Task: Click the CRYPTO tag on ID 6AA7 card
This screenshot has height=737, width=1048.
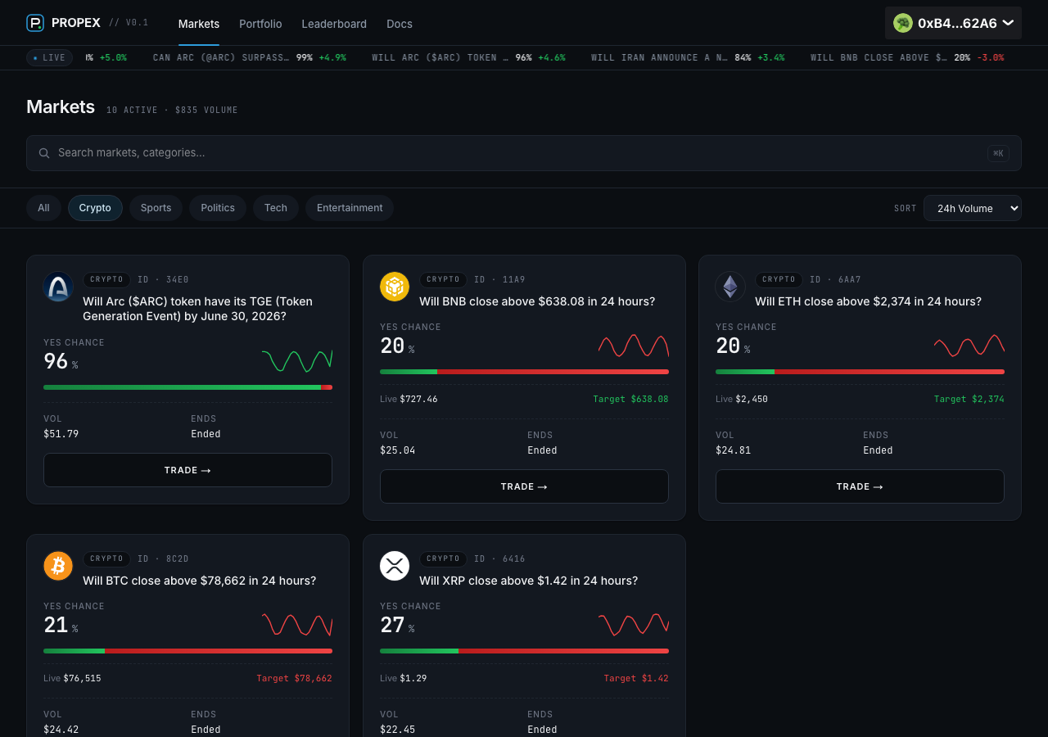Action: click(779, 279)
